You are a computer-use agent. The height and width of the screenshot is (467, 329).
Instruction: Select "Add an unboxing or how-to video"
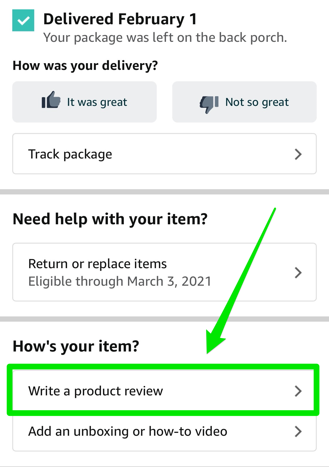(128, 431)
